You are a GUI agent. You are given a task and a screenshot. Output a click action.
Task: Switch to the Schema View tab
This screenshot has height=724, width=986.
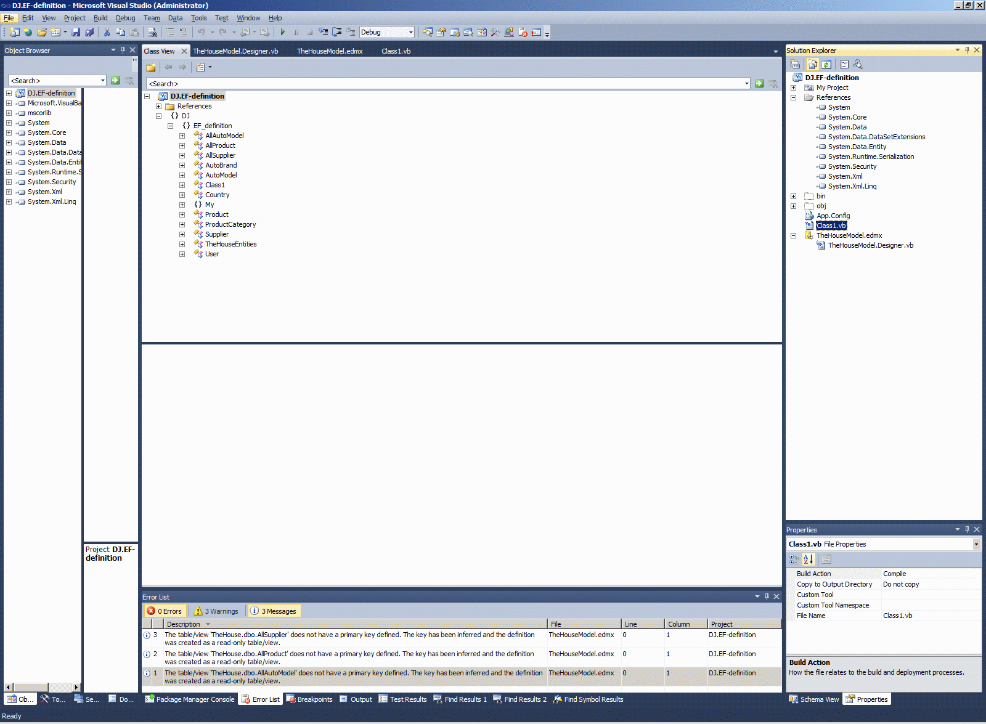point(814,699)
